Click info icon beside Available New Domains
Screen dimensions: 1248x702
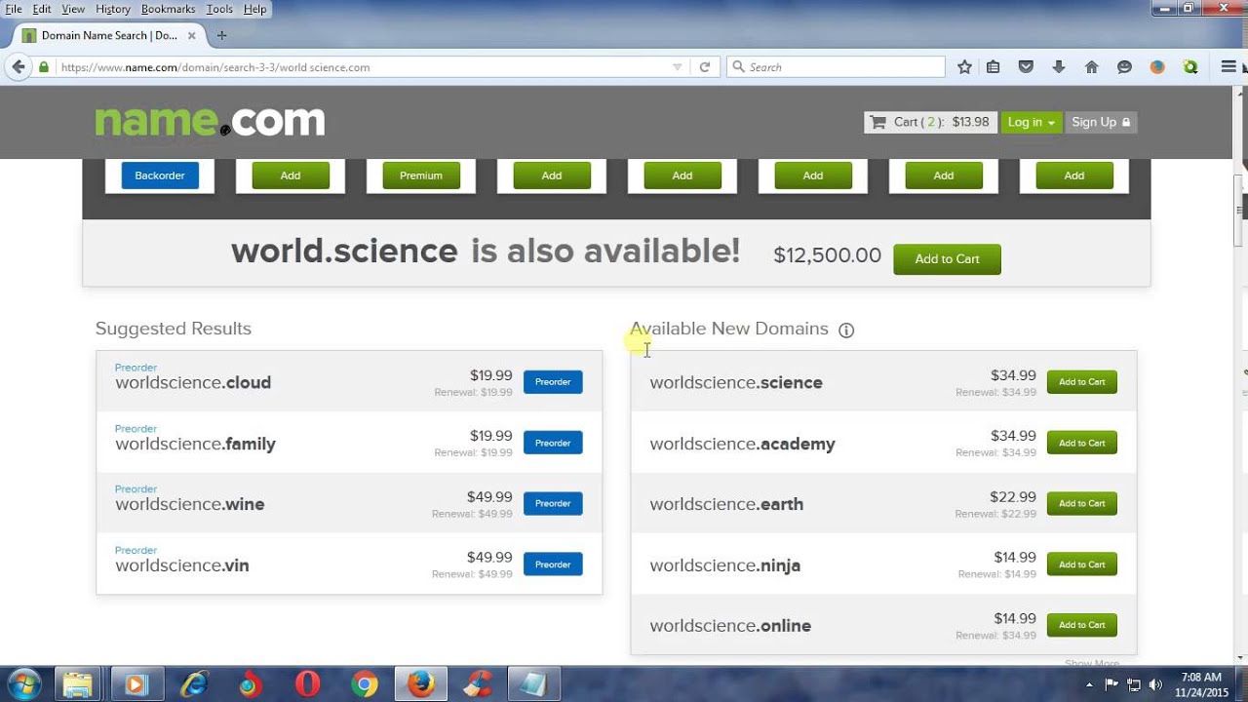pyautogui.click(x=846, y=330)
